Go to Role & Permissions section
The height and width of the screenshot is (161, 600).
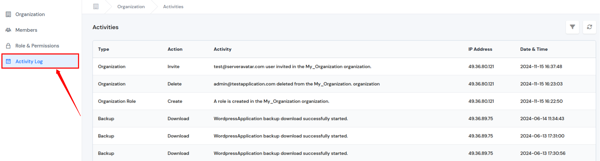(37, 46)
